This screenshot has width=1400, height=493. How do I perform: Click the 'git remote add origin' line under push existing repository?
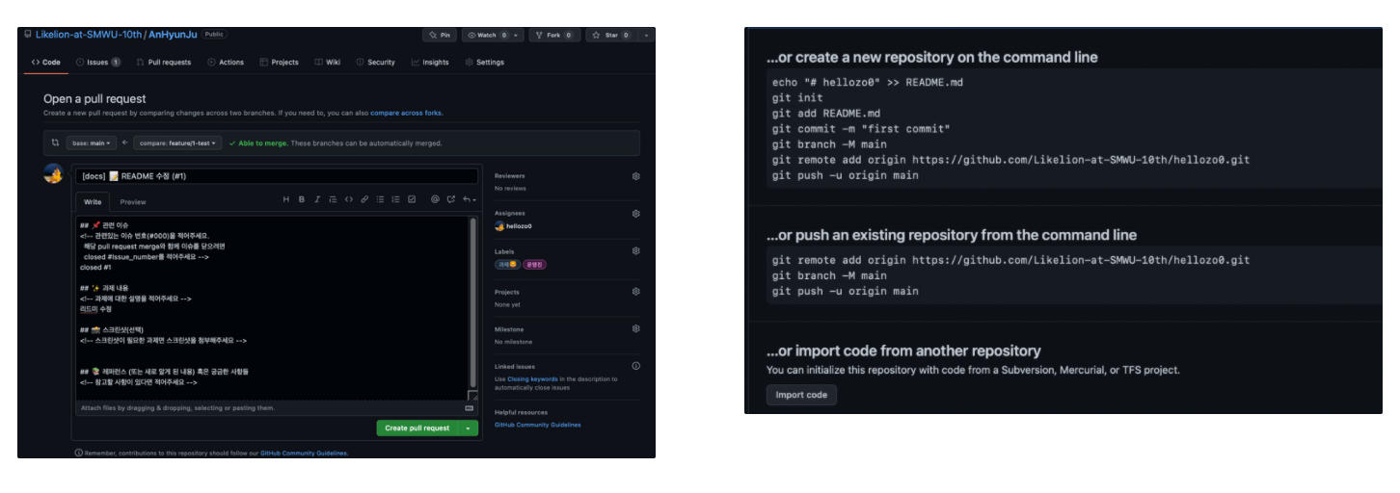click(1010, 260)
